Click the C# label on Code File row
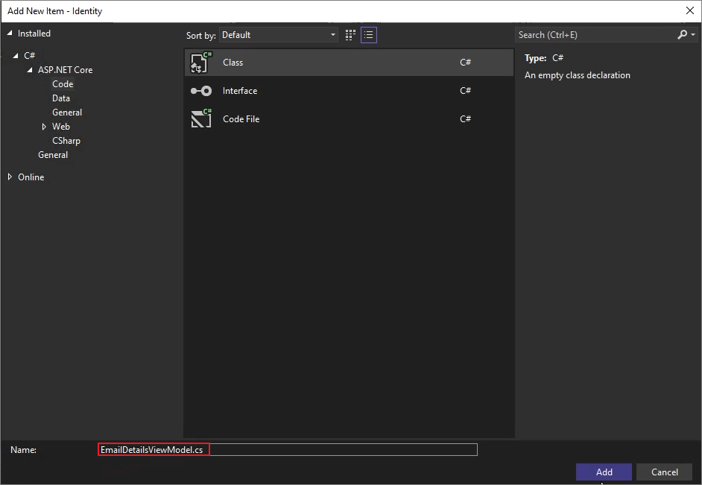This screenshot has height=485, width=702. [466, 118]
